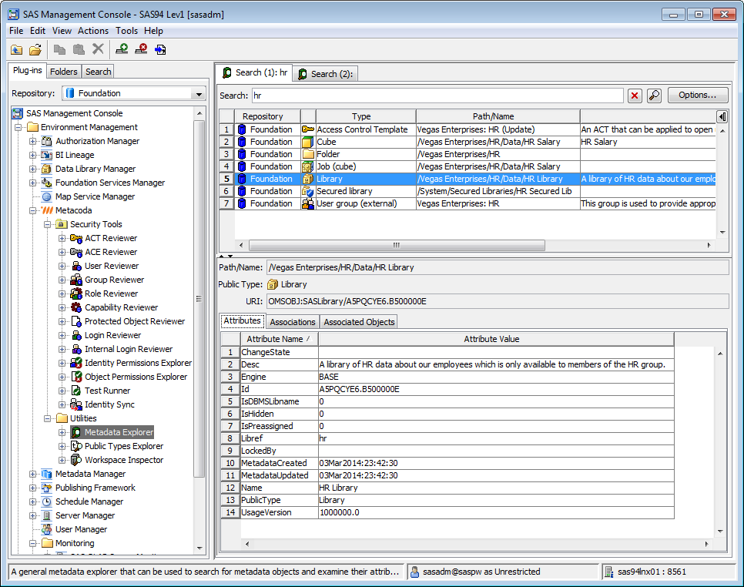Click the column chooser icon at table corner
Image resolution: width=744 pixels, height=587 pixels.
[x=722, y=117]
